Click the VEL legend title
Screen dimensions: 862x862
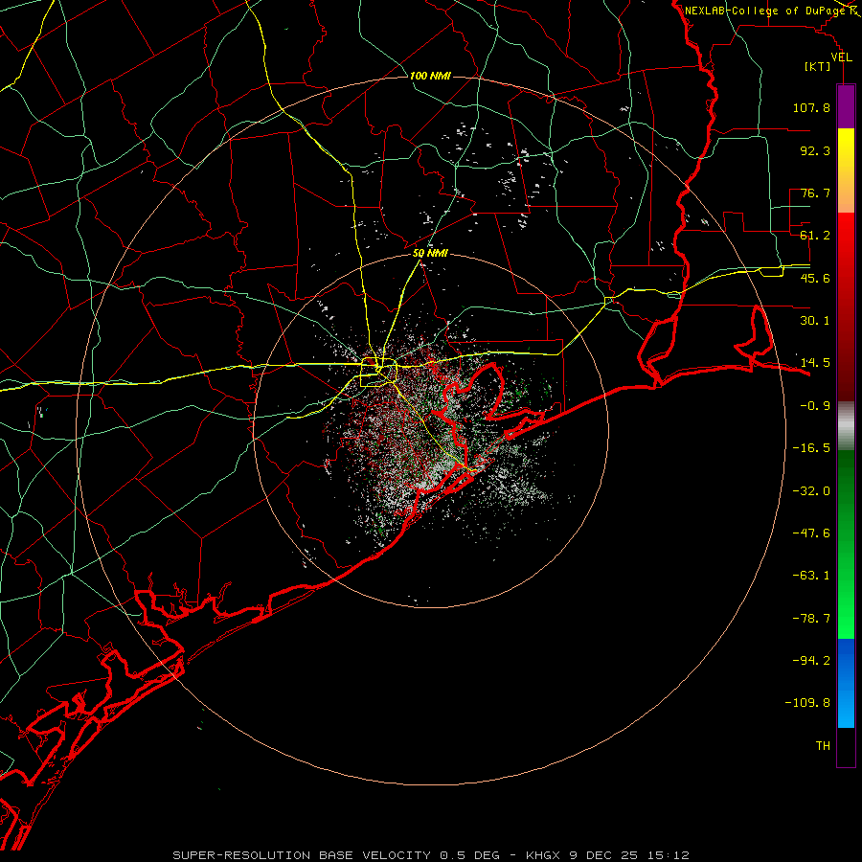tap(841, 57)
